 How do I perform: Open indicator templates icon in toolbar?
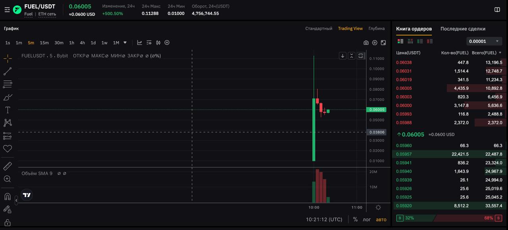point(149,42)
